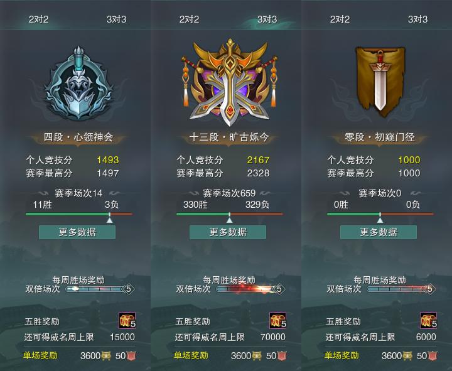Open the five-win reward chest in left panel
Viewport: 452px width, 371px height.
pos(127,321)
